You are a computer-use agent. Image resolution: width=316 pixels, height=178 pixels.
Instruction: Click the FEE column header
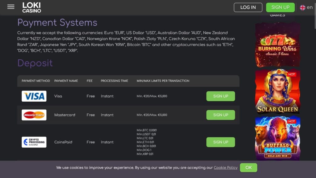(x=90, y=81)
